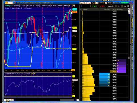
Task: Click the Cancel orders button
Action: (111, 6)
